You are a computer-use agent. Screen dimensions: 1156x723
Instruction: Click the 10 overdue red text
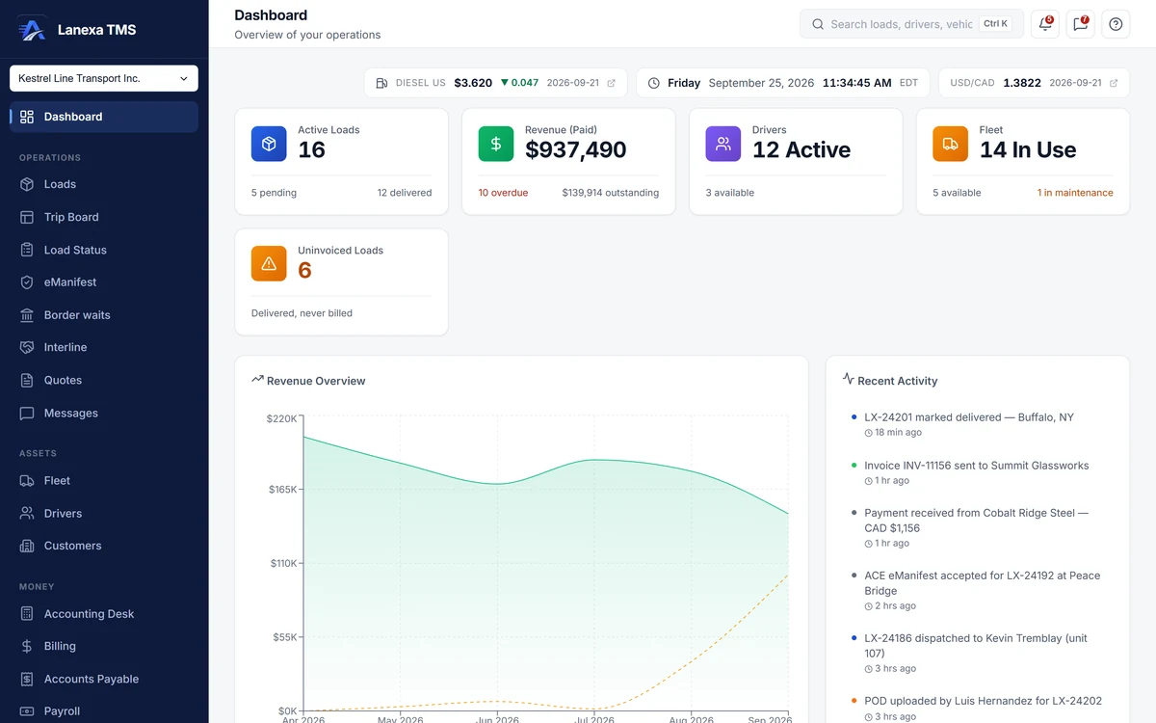(x=503, y=193)
